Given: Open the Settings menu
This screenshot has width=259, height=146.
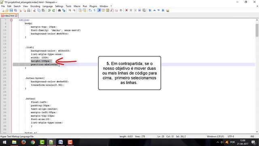Looking at the screenshot, I should pos(59,6).
